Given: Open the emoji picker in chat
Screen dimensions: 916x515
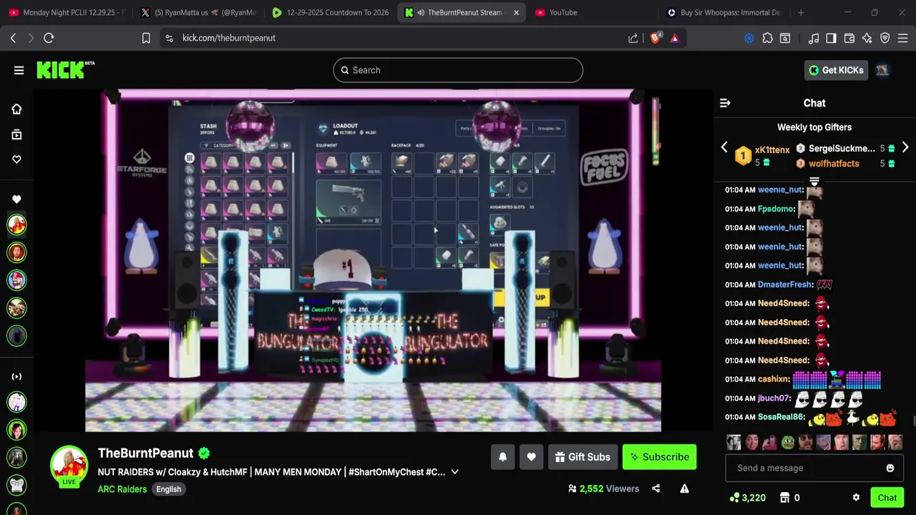Looking at the screenshot, I should tap(890, 468).
